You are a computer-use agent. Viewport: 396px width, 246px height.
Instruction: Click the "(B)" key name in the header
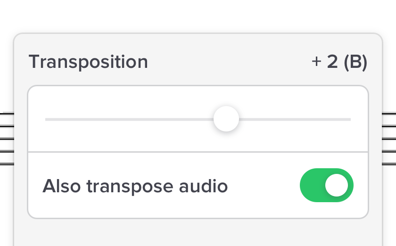point(355,62)
